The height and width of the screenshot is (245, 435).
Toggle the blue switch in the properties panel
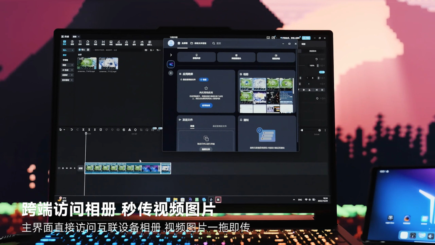(322, 72)
